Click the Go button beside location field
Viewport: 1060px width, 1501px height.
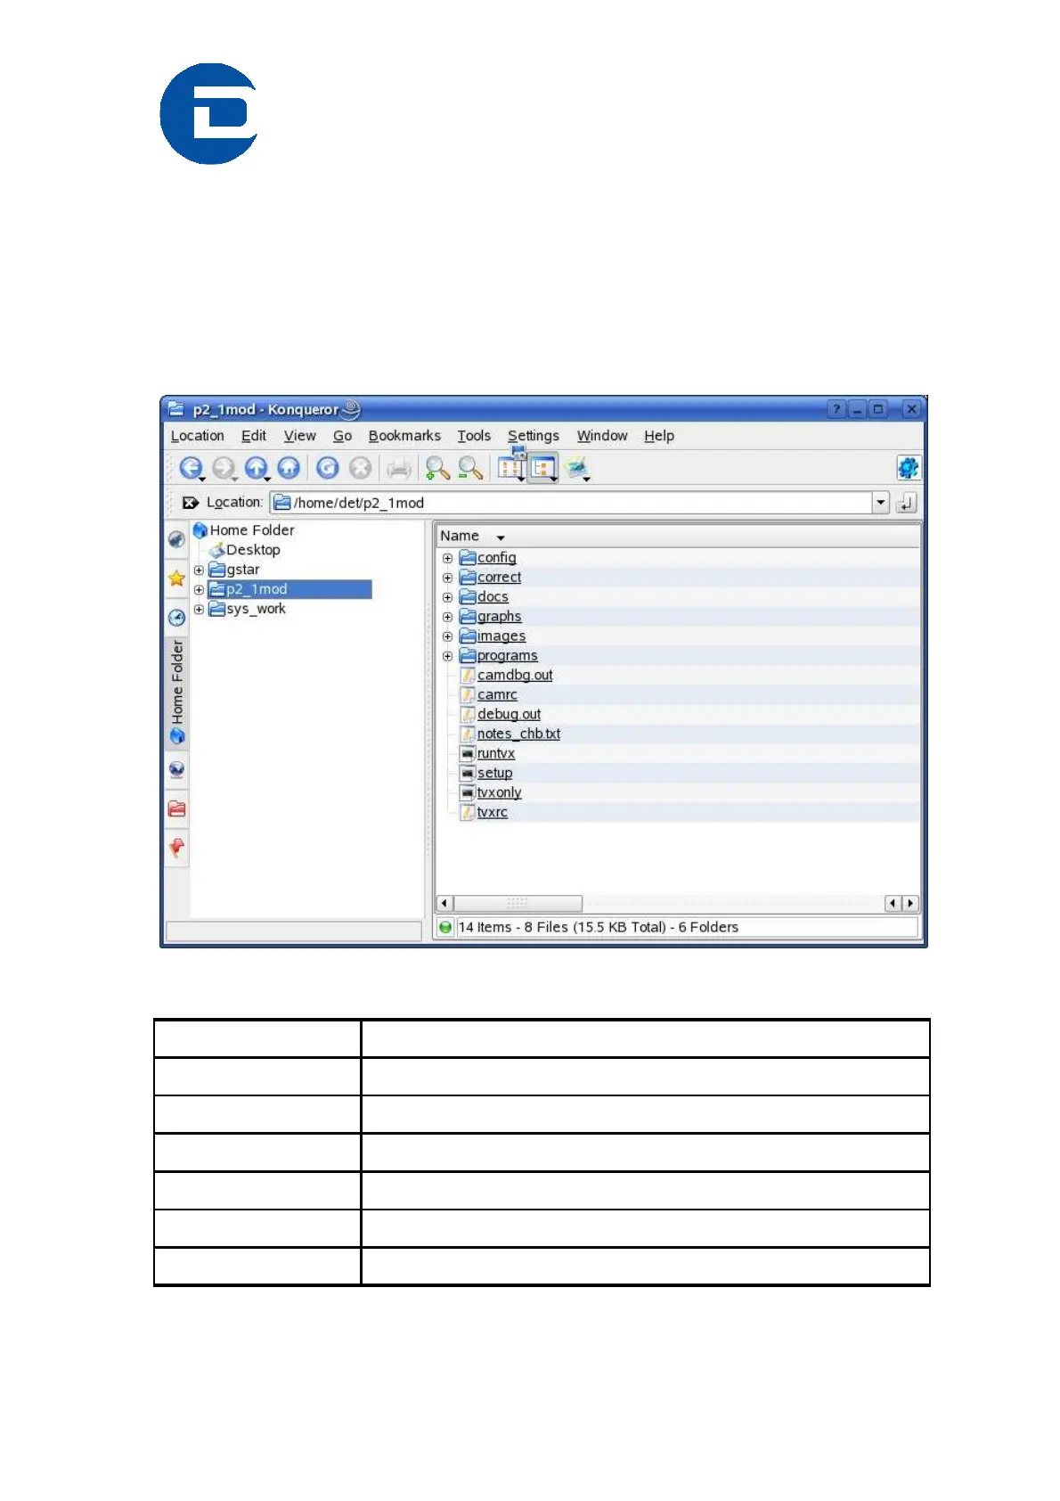pyautogui.click(x=907, y=503)
